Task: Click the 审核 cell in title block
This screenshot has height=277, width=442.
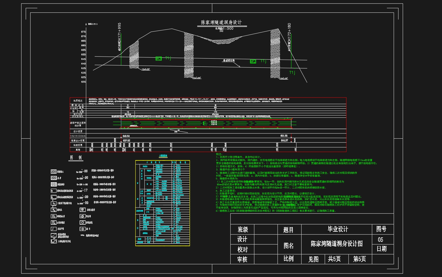Action: (242, 259)
